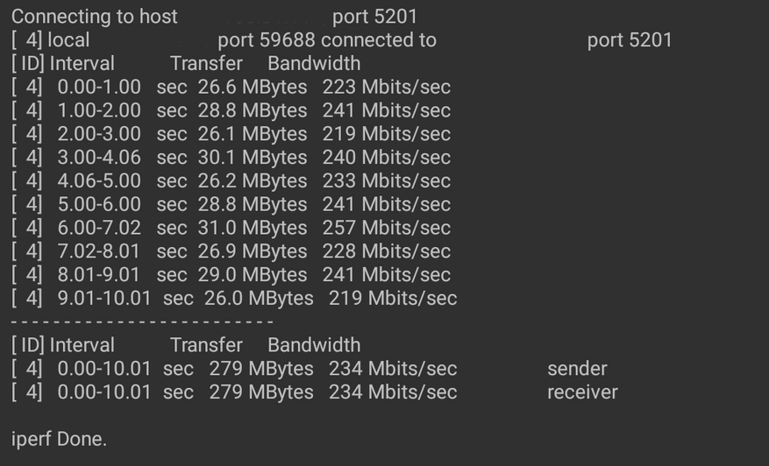Click the "sender" summary label
Image resolution: width=769 pixels, height=466 pixels.
pos(577,369)
